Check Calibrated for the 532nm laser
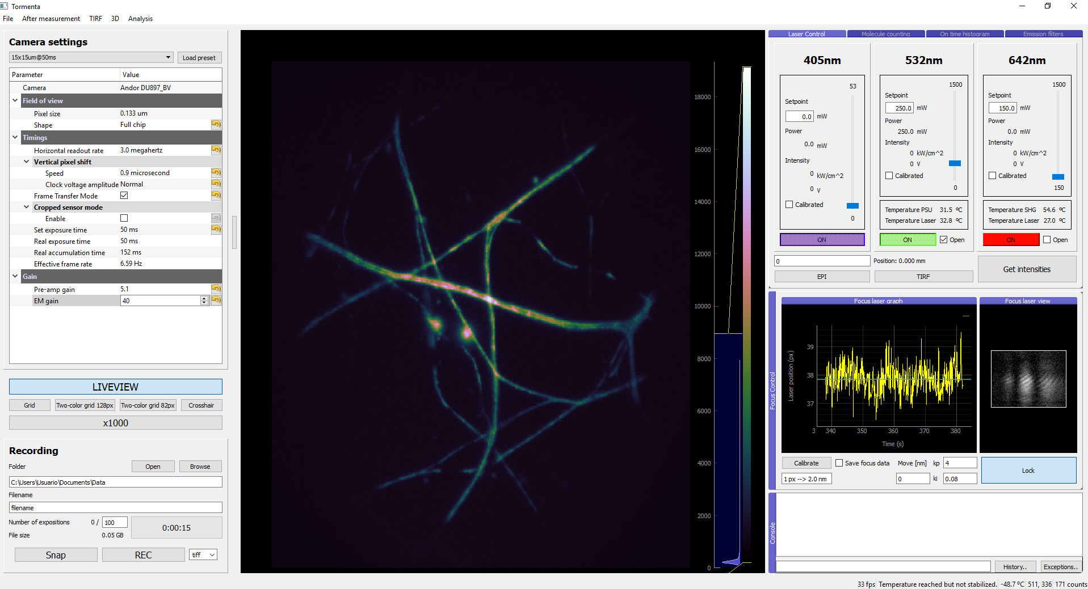 (x=889, y=176)
